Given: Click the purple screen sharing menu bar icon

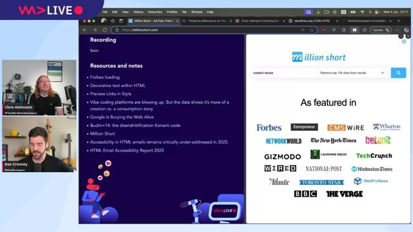Looking at the screenshot, I should point(308,12).
